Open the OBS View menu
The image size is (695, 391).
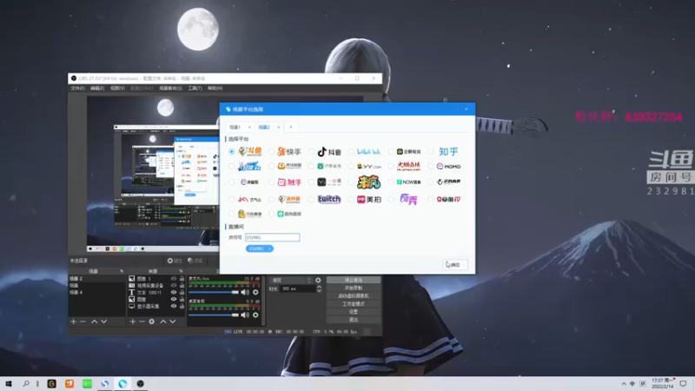coord(117,89)
